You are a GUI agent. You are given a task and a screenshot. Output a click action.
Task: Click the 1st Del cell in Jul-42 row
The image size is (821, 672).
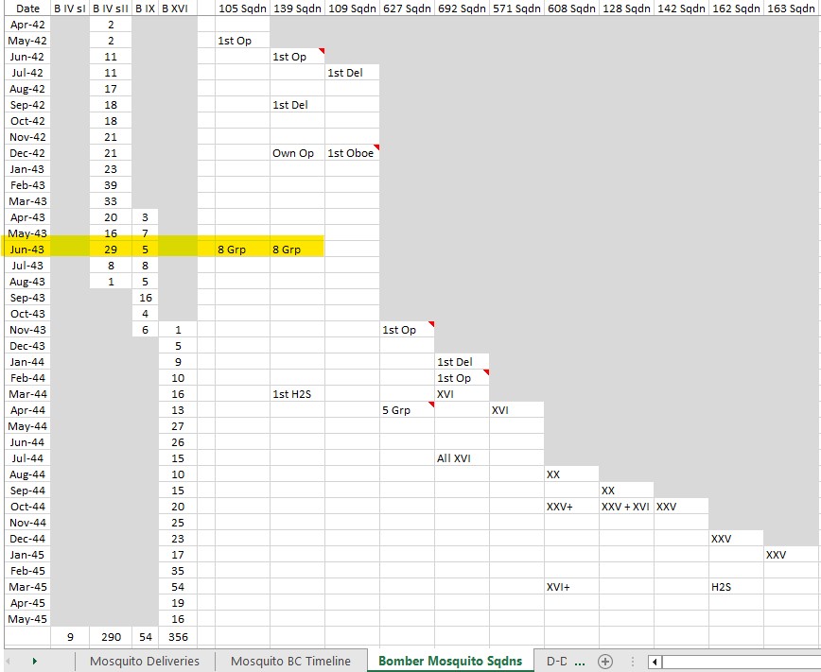coord(352,73)
